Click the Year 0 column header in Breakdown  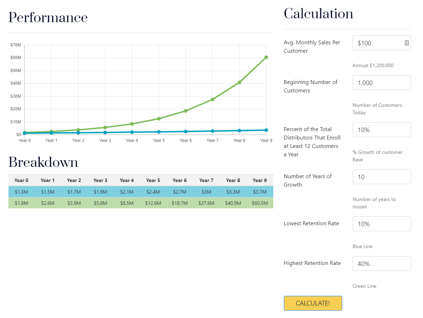tap(21, 180)
